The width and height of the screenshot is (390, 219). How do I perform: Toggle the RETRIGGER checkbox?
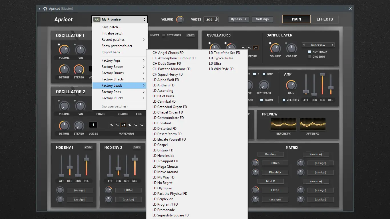coord(164,35)
